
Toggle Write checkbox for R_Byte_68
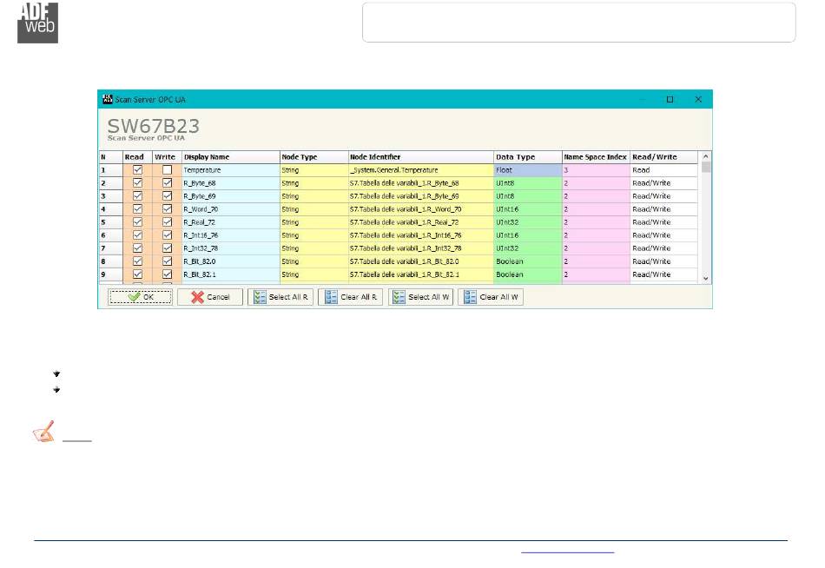click(x=167, y=183)
